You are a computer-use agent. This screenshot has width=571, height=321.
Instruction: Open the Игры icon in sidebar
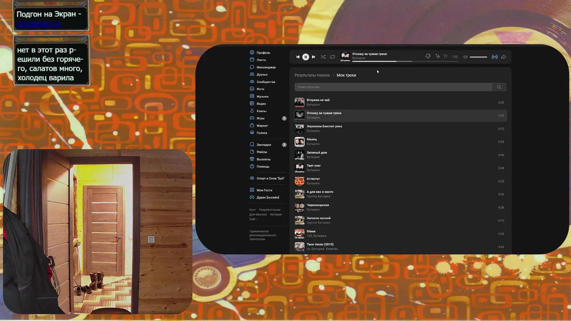coord(252,118)
